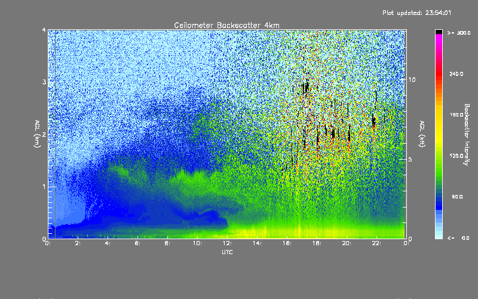Viewport: 478px width, 299px height.
Task: Click the "240.0" colorbar label
Action: coord(456,74)
